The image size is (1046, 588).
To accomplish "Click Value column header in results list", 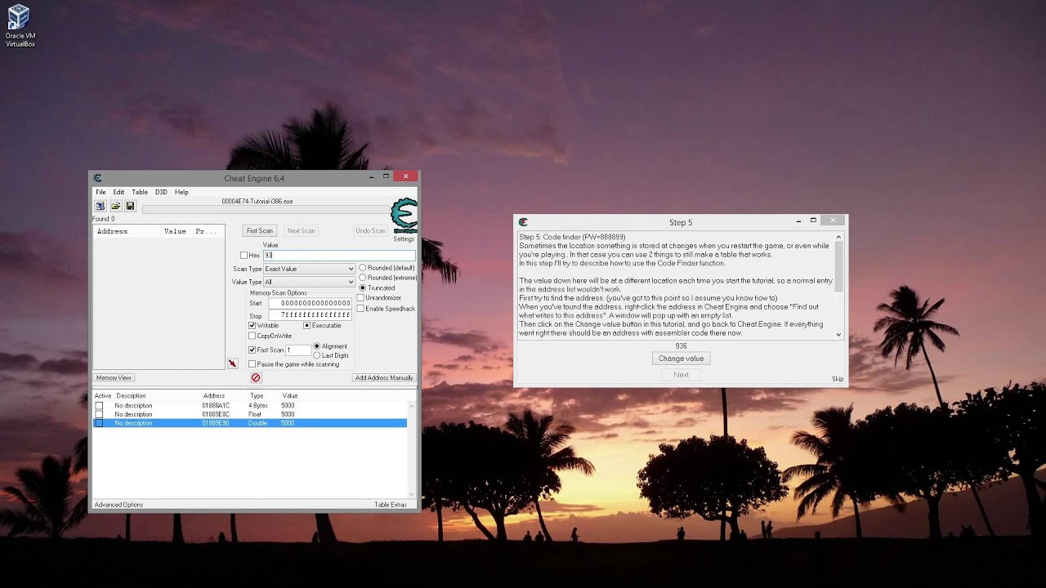I will coord(175,231).
